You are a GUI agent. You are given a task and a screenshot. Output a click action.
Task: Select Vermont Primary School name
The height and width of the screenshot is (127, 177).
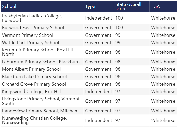pyautogui.click(x=27, y=35)
